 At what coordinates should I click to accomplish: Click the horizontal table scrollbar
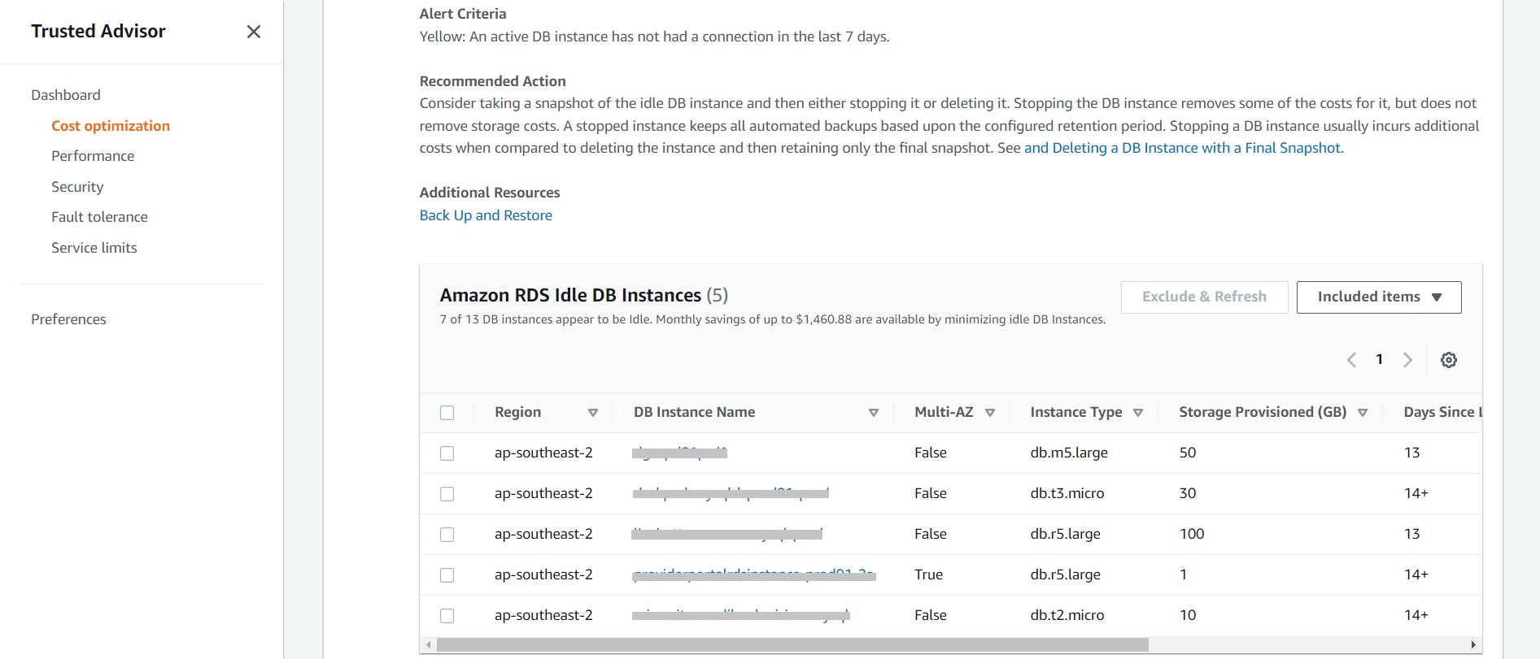coord(792,645)
